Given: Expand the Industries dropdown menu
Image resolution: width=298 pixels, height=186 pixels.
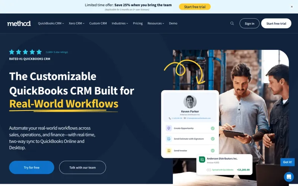Looking at the screenshot, I should click(x=120, y=23).
